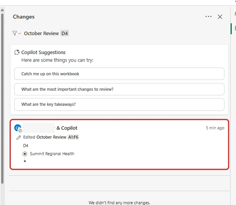Click the '& Copilot' author label

tap(67, 128)
